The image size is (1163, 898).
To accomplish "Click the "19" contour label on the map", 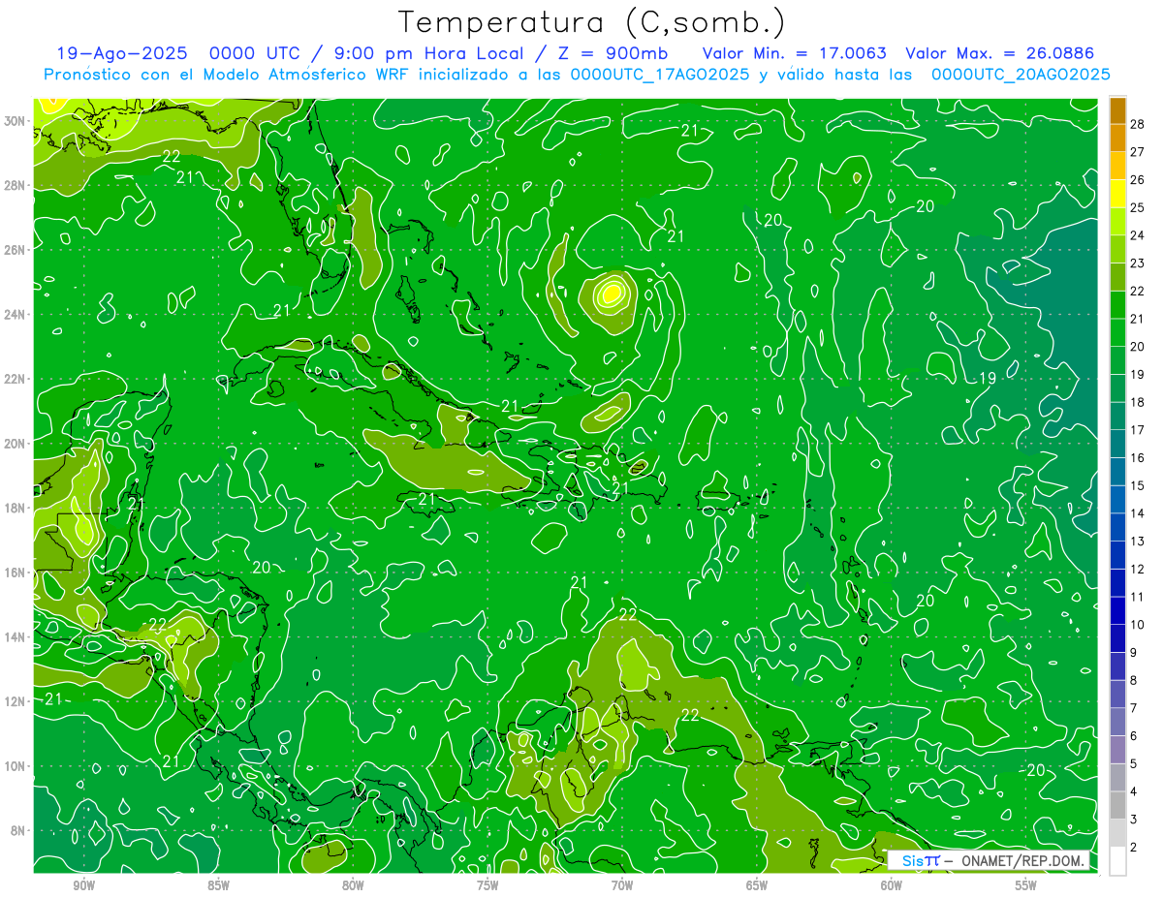I will point(988,378).
